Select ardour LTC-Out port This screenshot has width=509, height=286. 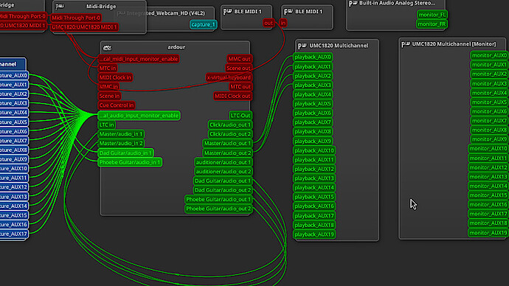click(x=240, y=116)
